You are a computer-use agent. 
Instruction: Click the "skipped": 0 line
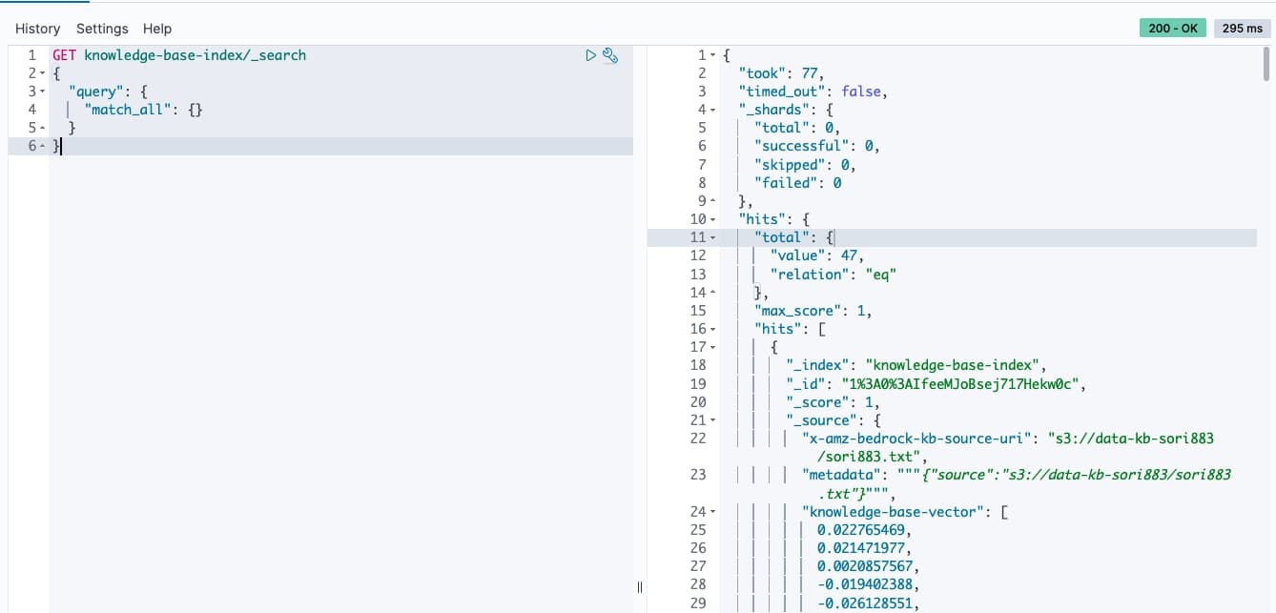805,165
